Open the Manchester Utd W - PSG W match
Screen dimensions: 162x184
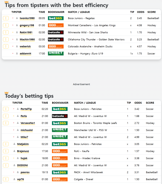(x=90, y=130)
